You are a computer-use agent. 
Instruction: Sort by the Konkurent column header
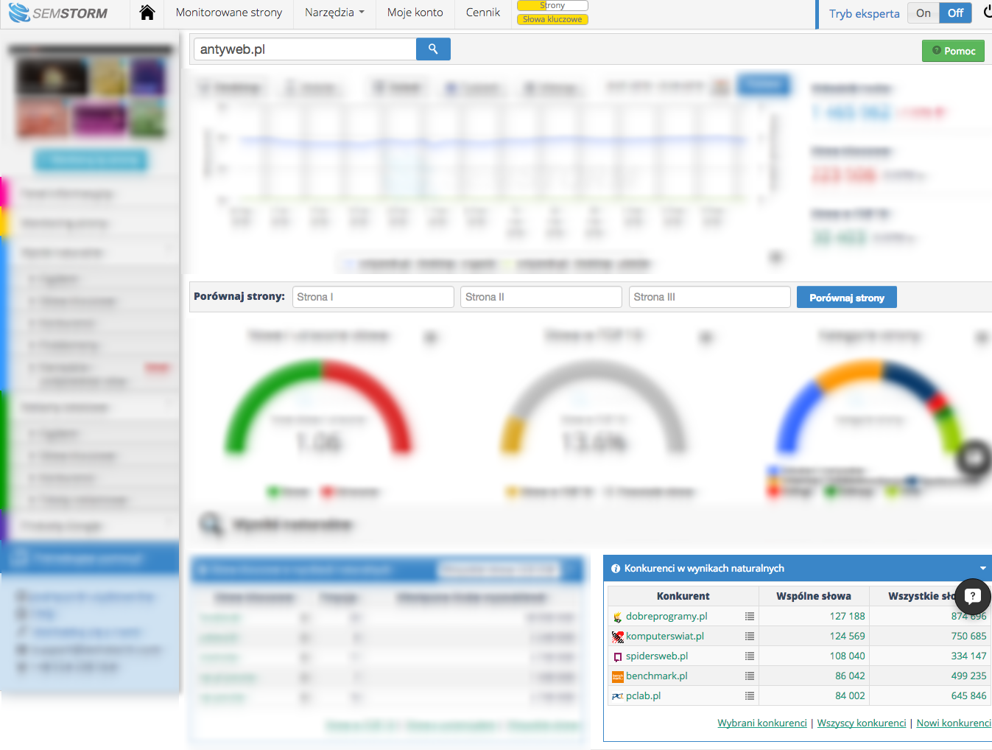pyautogui.click(x=683, y=596)
